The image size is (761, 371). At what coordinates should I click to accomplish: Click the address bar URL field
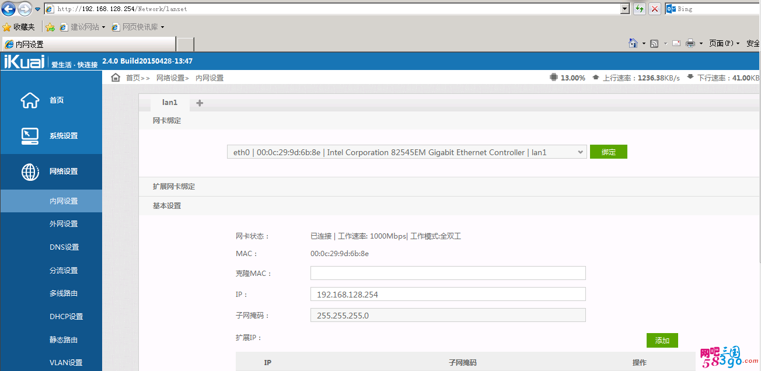(332, 9)
